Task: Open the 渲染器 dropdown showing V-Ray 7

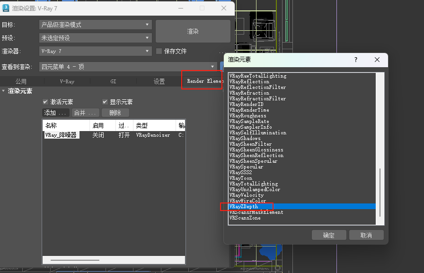Action: point(95,51)
